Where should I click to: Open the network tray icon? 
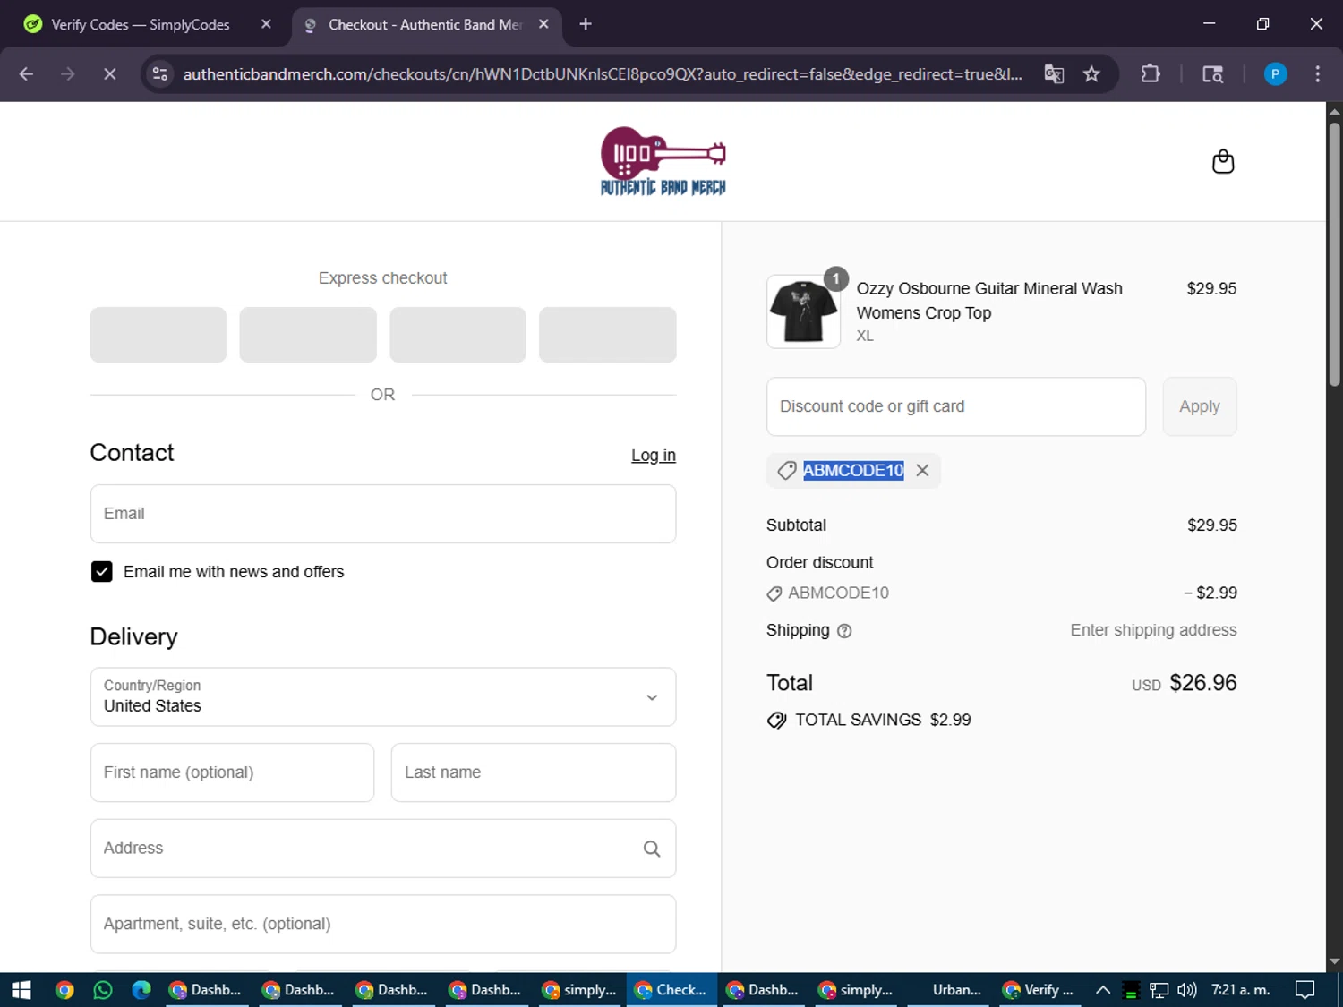coord(1159,990)
